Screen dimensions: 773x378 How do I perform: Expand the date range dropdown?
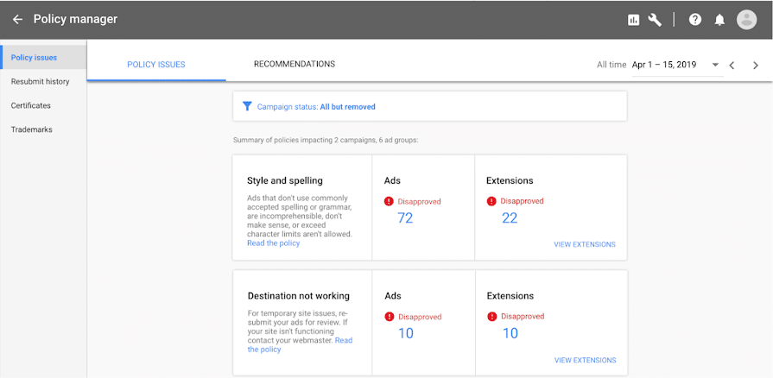point(715,65)
